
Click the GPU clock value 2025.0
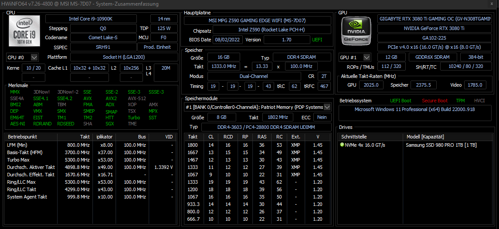(x=371, y=85)
